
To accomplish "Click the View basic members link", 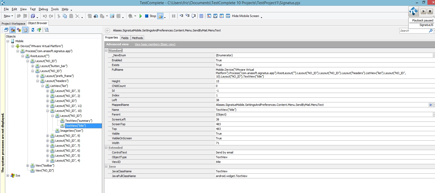I will (x=155, y=44).
